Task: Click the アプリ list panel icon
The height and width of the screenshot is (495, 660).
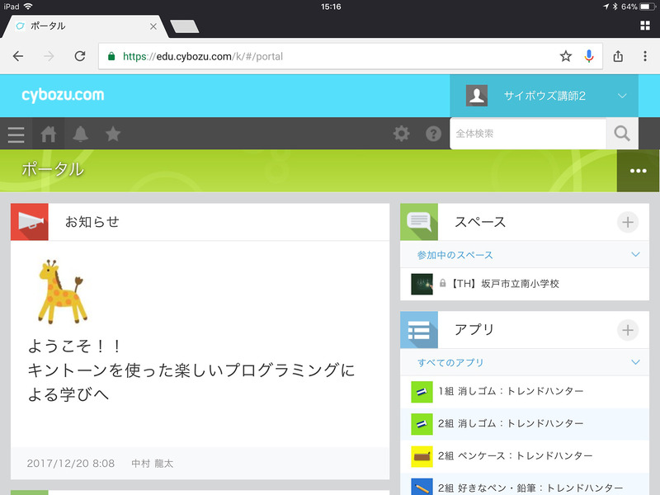Action: coord(418,329)
